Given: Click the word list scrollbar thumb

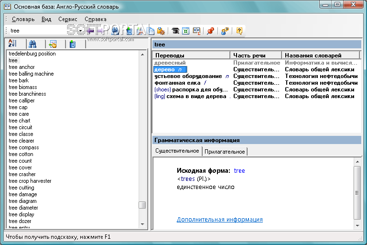Looking at the screenshot, I should pyautogui.click(x=142, y=205).
